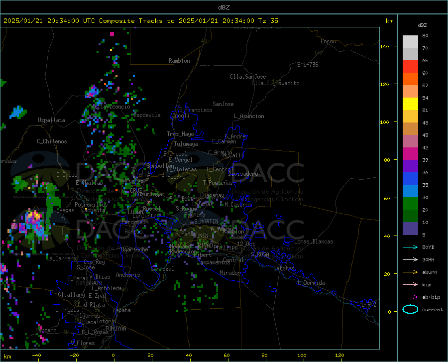Click the S_MARTIN map label
The image size is (448, 362).
click(206, 222)
